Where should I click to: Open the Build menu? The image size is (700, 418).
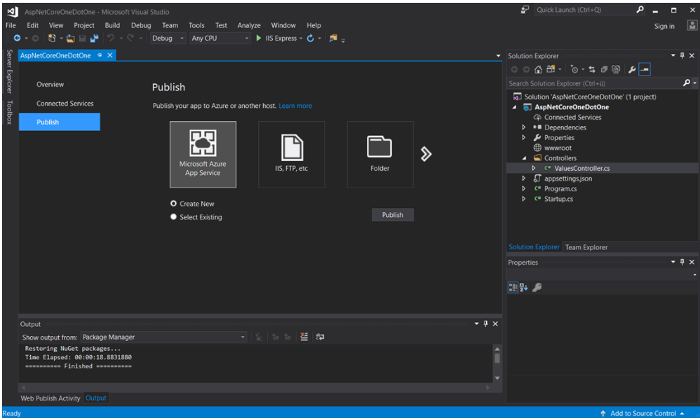(x=112, y=25)
